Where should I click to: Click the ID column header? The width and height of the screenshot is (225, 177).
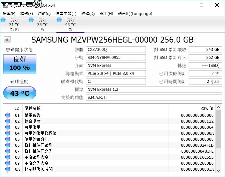(x=17, y=108)
